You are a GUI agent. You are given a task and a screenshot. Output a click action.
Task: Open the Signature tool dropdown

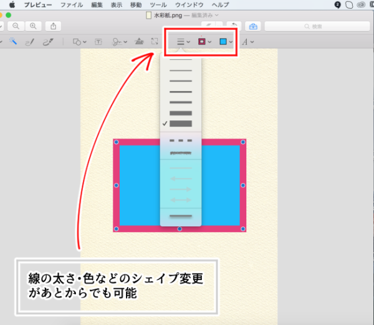[x=119, y=42]
